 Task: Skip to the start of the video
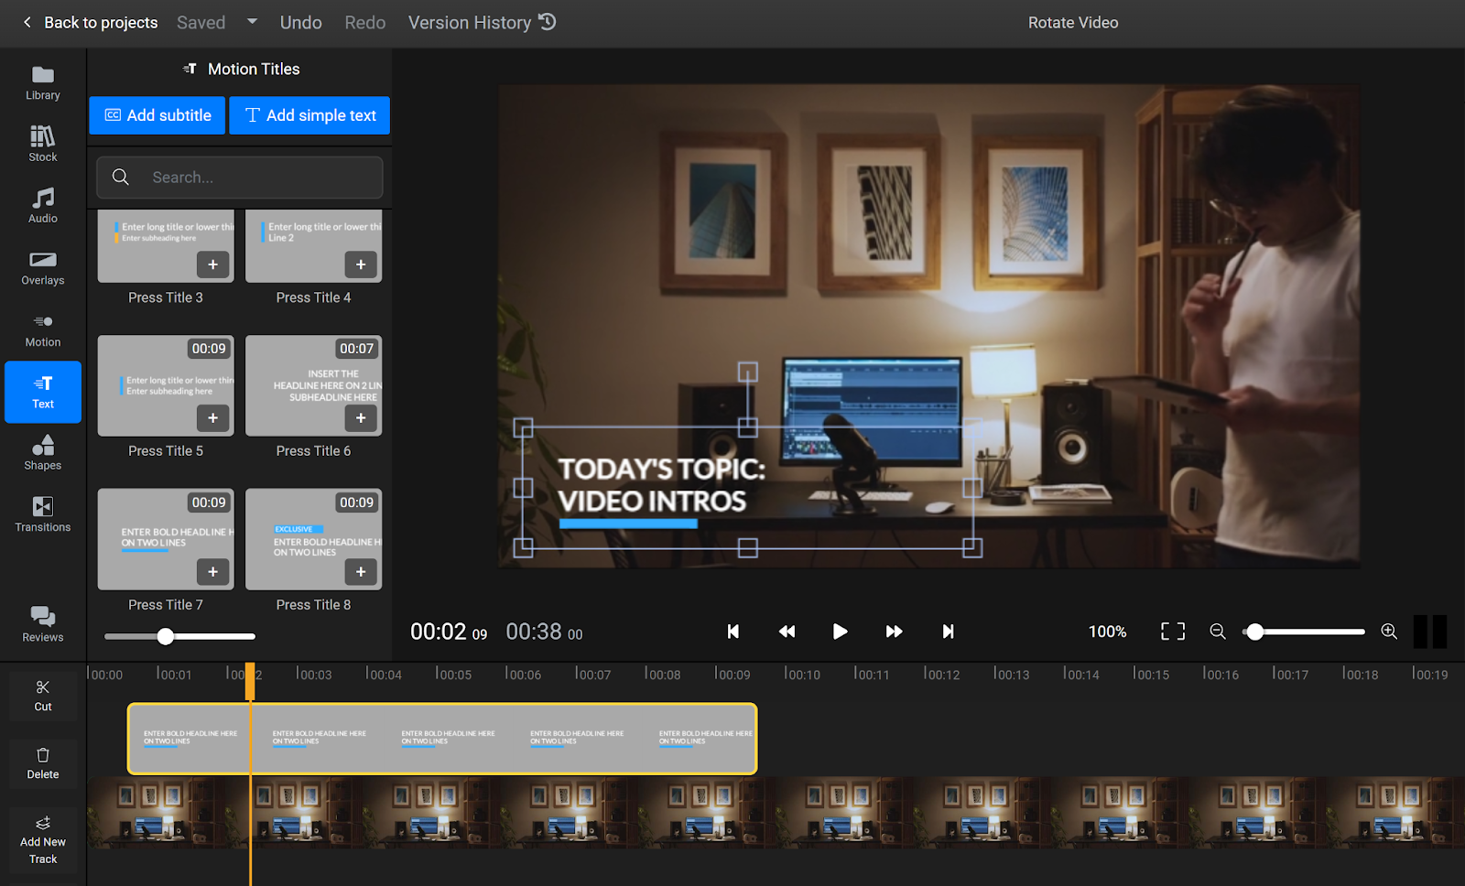tap(733, 632)
